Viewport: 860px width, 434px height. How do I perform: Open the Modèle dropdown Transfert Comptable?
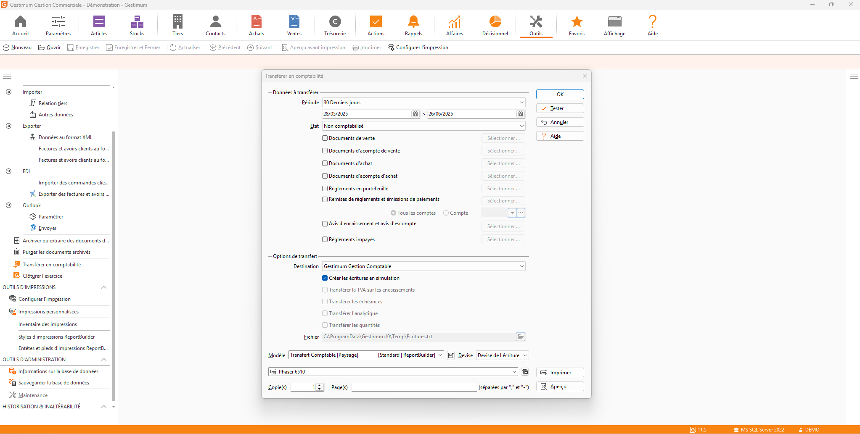(x=366, y=355)
